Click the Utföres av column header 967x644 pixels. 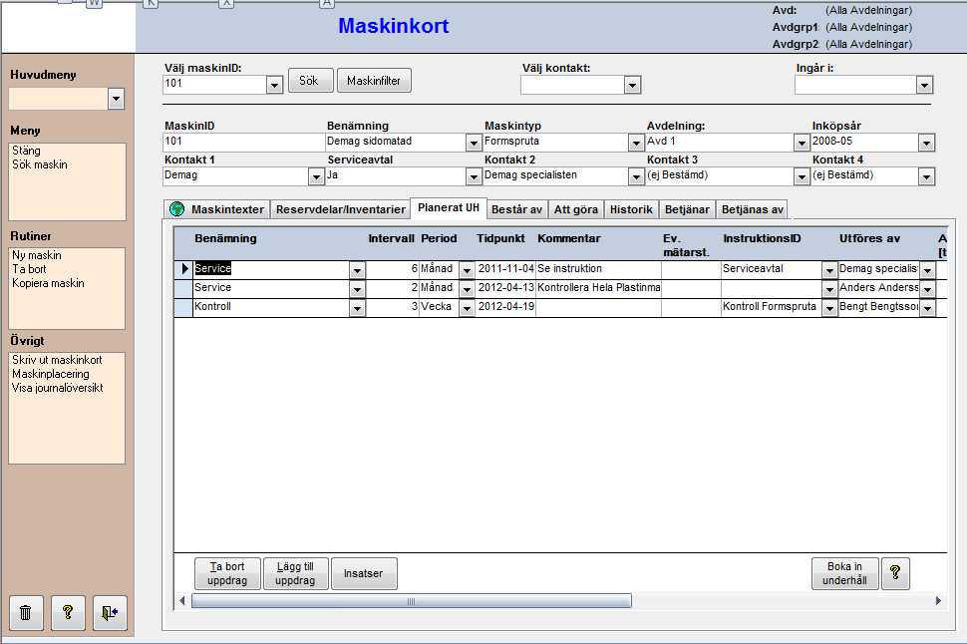tap(869, 238)
